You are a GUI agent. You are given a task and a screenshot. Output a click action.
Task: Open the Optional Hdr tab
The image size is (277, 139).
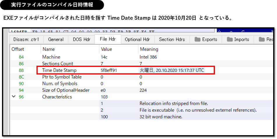tap(137, 39)
